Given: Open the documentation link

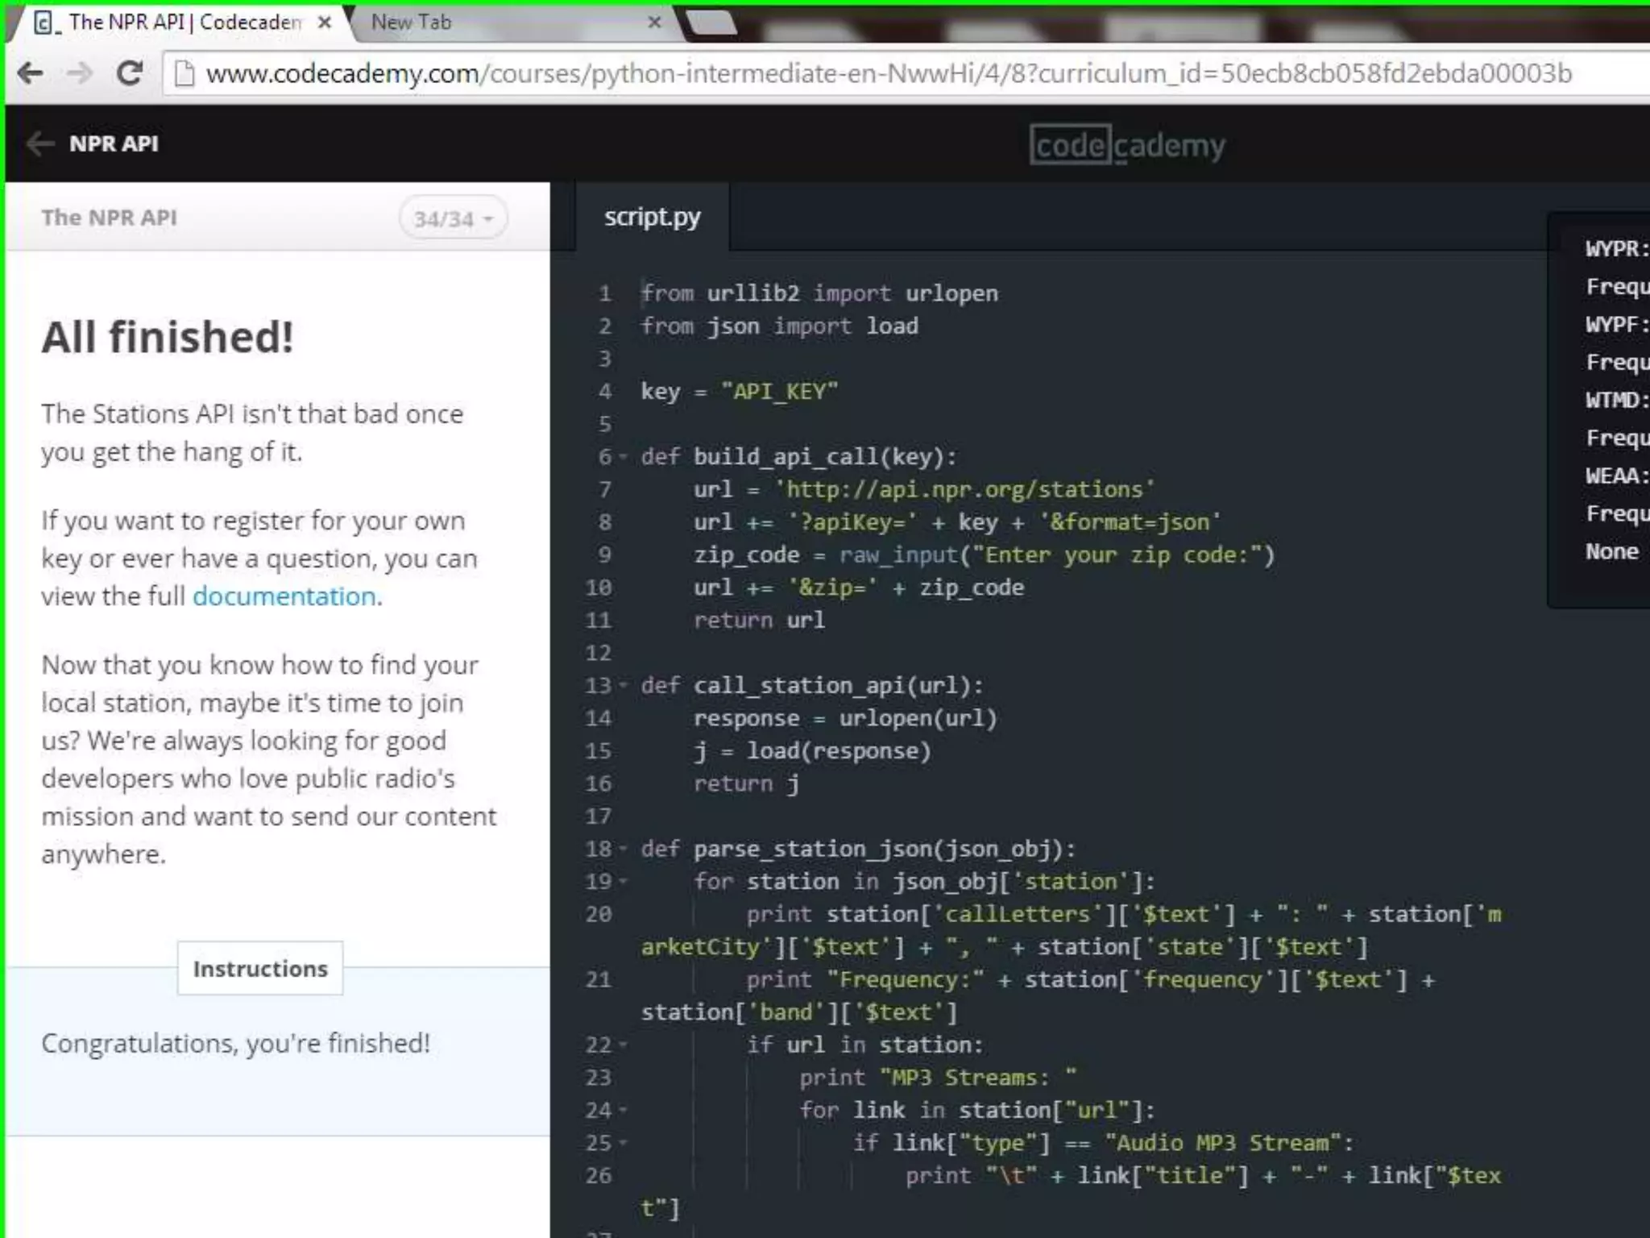Looking at the screenshot, I should [284, 596].
